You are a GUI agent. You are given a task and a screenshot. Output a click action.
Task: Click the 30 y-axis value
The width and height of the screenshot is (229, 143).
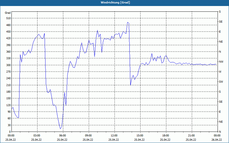click(9, 125)
